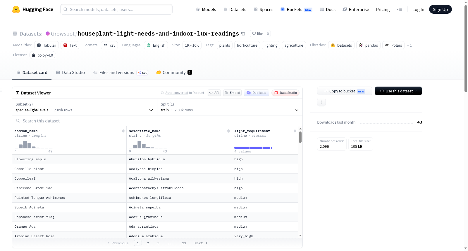Click the Hugging Face logo icon

click(x=16, y=9)
